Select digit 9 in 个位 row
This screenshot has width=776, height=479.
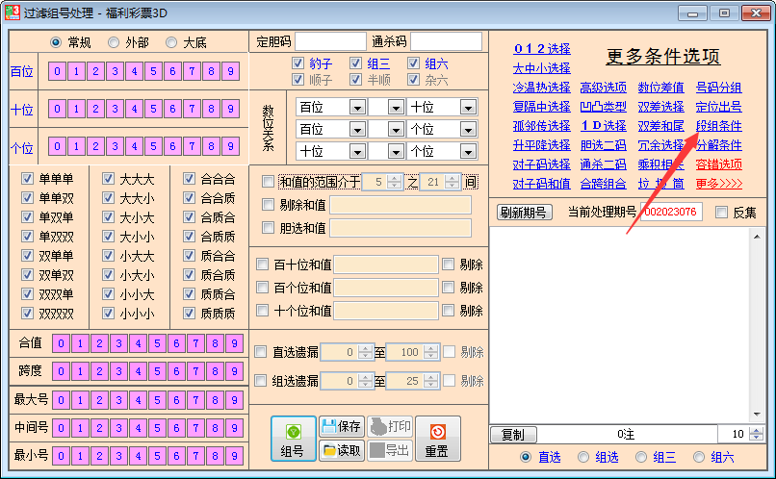(231, 146)
